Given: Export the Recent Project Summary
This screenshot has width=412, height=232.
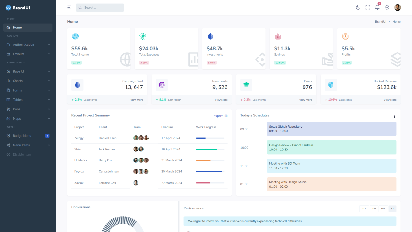Looking at the screenshot, I should (220, 116).
